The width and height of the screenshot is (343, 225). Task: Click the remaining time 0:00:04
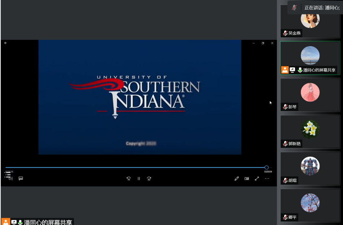click(268, 172)
